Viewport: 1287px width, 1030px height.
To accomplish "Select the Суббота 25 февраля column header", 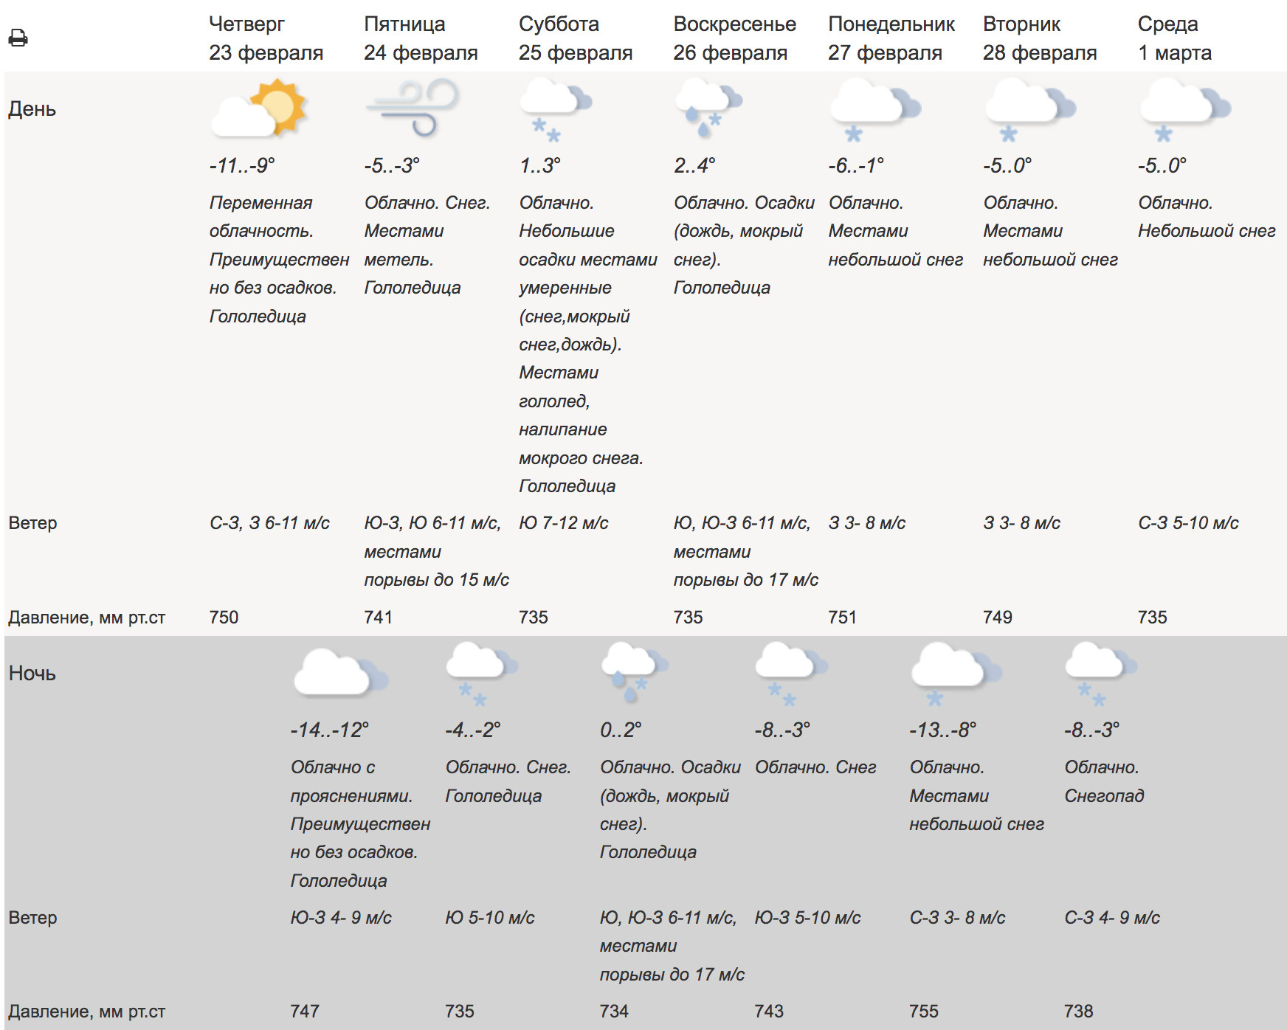I will click(x=576, y=38).
